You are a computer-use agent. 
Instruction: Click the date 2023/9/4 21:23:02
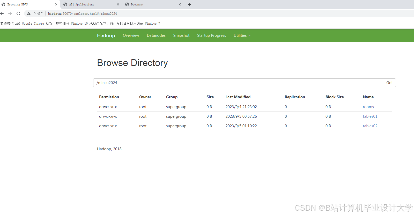241,107
